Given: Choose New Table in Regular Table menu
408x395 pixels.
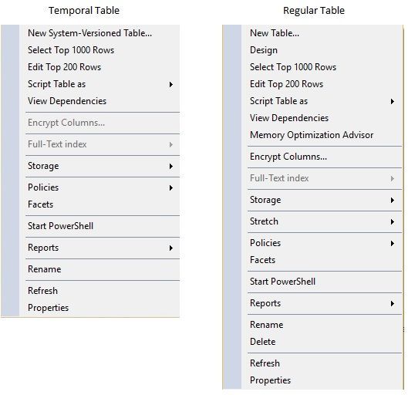Looking at the screenshot, I should coord(322,33).
